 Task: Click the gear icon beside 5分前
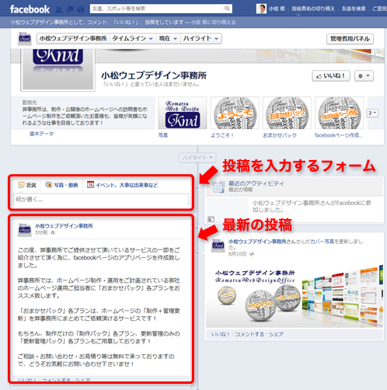click(x=53, y=232)
